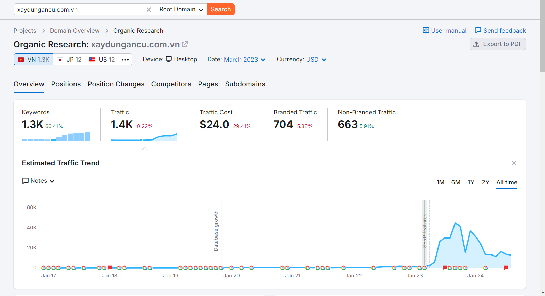Click the scrollbar down arrow
Viewport: 545px width, 296px height.
click(542, 293)
